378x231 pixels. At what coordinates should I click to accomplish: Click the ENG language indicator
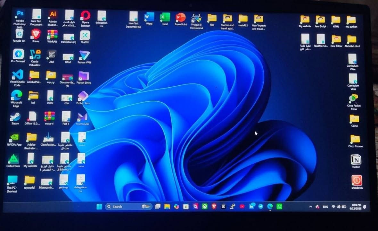coord(325,207)
